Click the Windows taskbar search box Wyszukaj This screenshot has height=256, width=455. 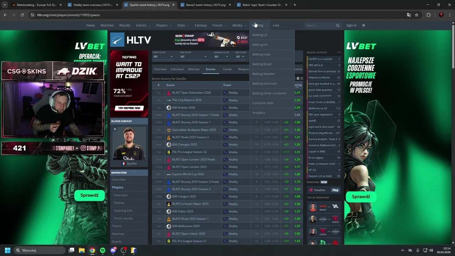tap(39, 250)
